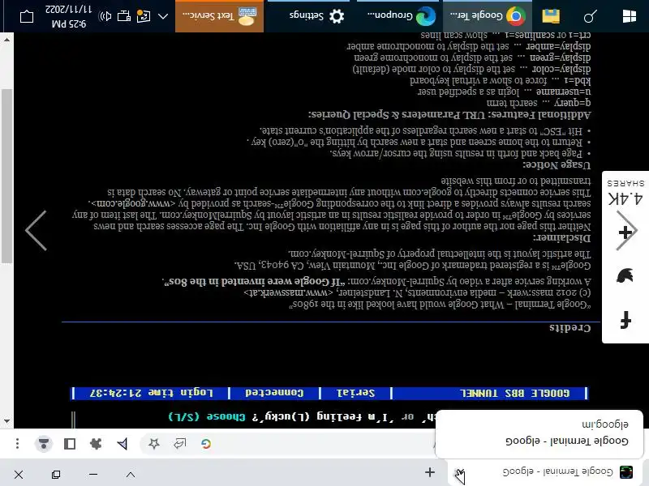Click the GOOGLE BBS TUNNEL status label

click(514, 393)
